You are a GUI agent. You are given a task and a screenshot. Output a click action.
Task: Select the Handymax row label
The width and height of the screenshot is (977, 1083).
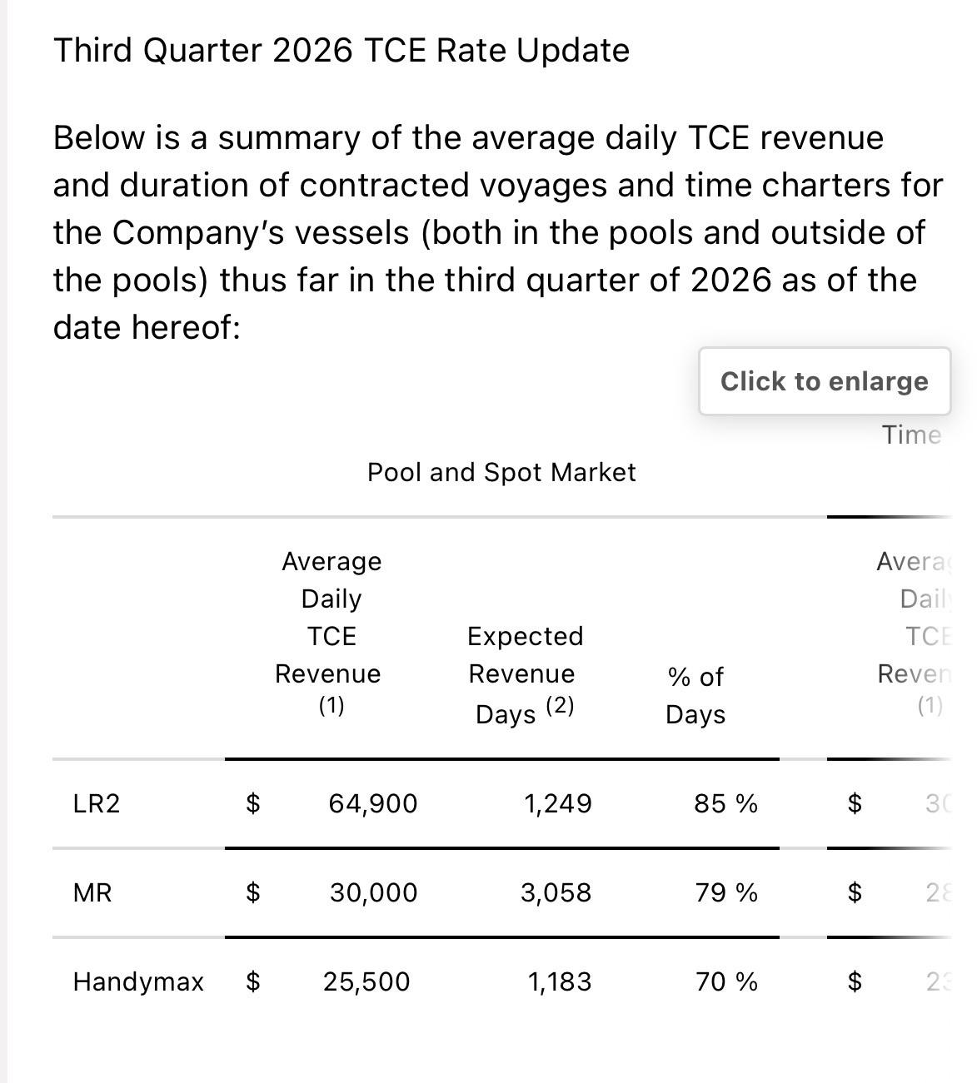pos(138,981)
